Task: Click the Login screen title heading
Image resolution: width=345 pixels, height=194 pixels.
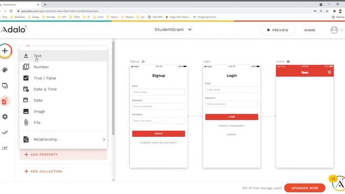Action: [x=232, y=75]
